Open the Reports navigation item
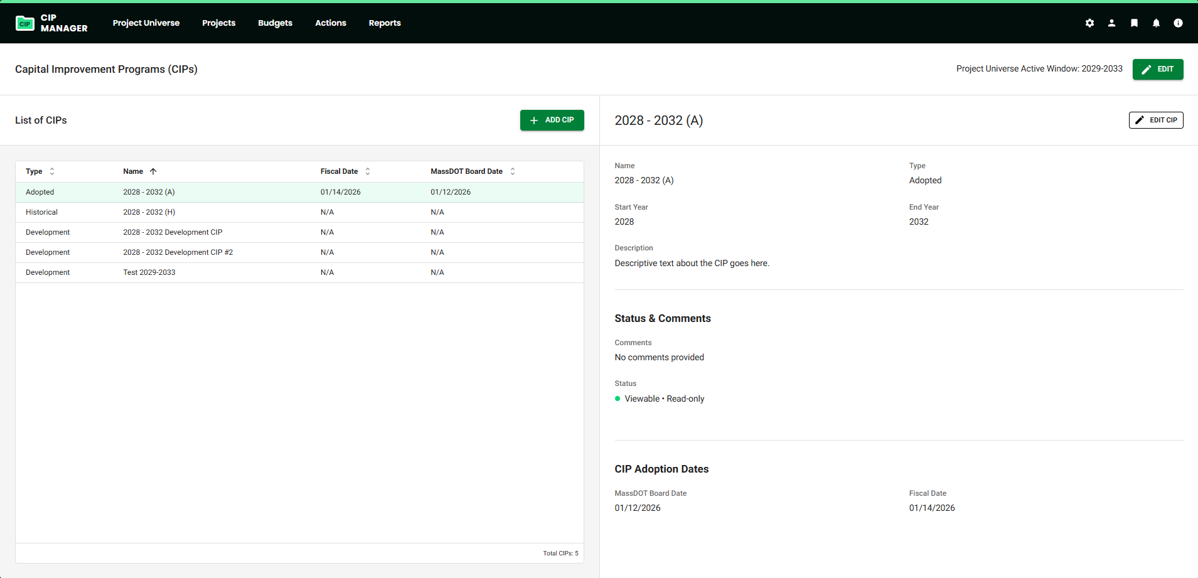This screenshot has width=1198, height=578. click(x=385, y=23)
